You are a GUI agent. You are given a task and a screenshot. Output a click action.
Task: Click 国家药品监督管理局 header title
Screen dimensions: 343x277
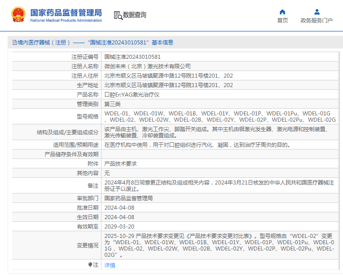[66, 13]
